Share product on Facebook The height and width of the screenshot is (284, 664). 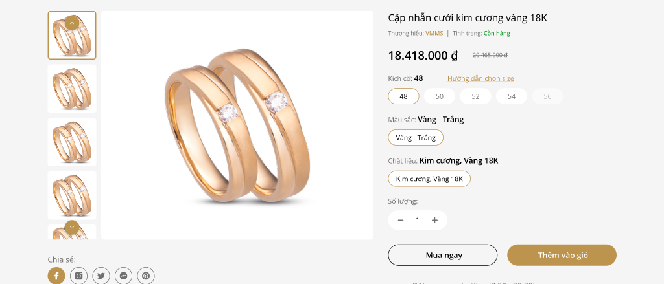[56, 276]
